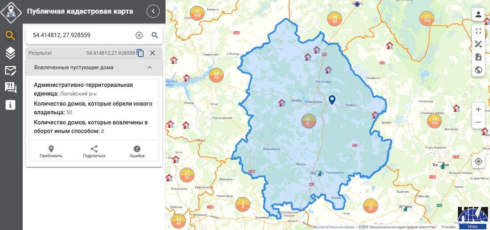
Task: Open the questions and answers sidebar icon
Action: 11,88
